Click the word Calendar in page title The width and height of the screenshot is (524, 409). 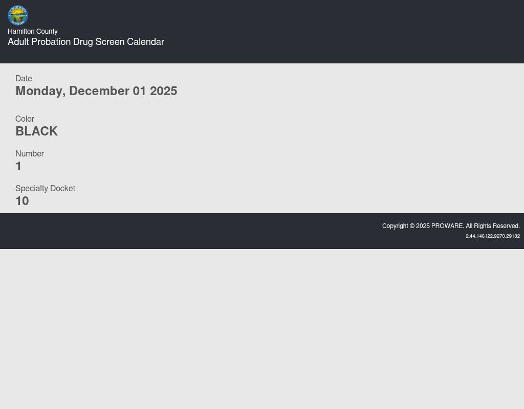click(x=145, y=42)
